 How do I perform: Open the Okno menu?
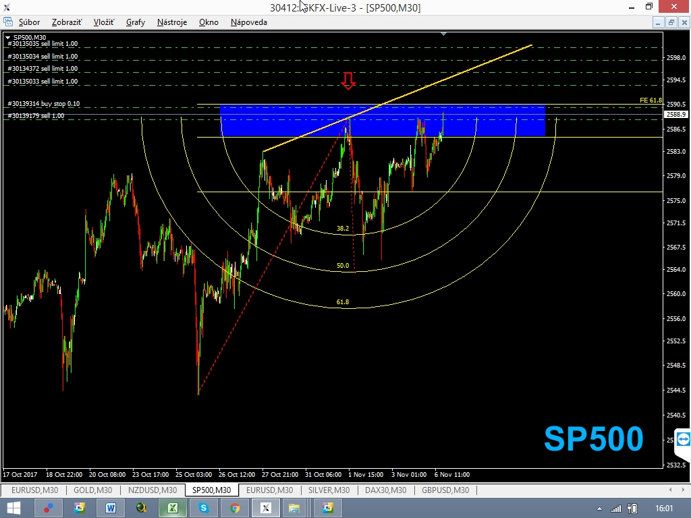coord(209,22)
